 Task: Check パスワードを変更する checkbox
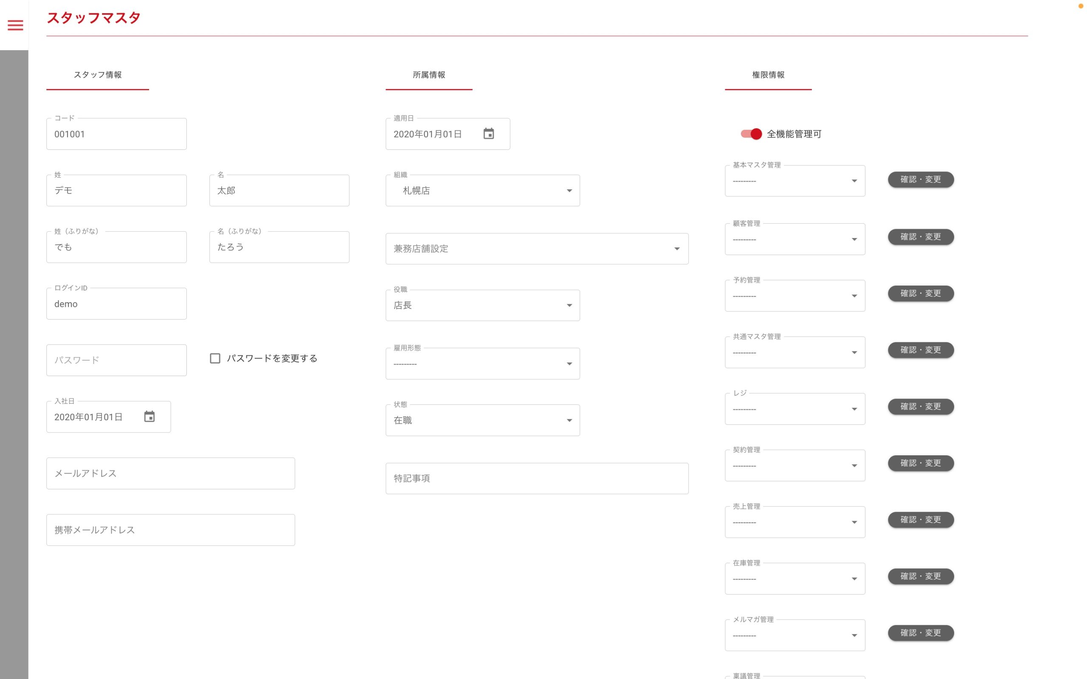tap(215, 358)
